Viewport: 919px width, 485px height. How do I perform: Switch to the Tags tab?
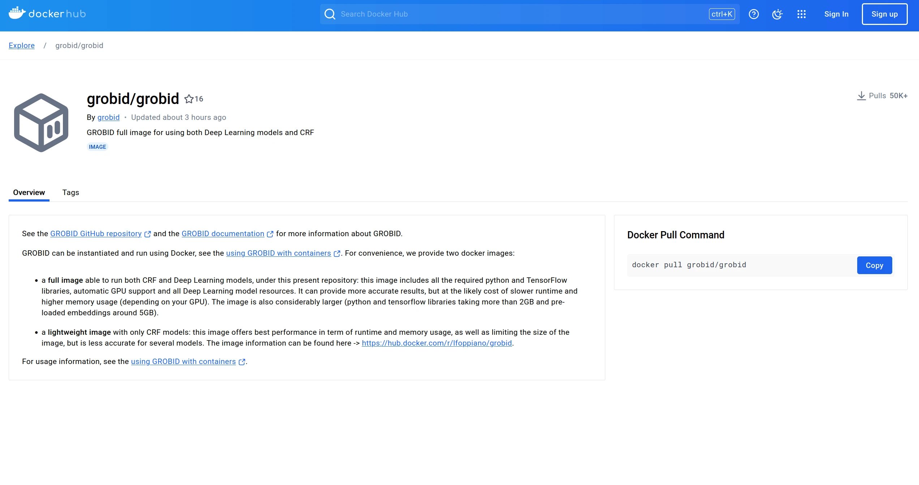70,192
